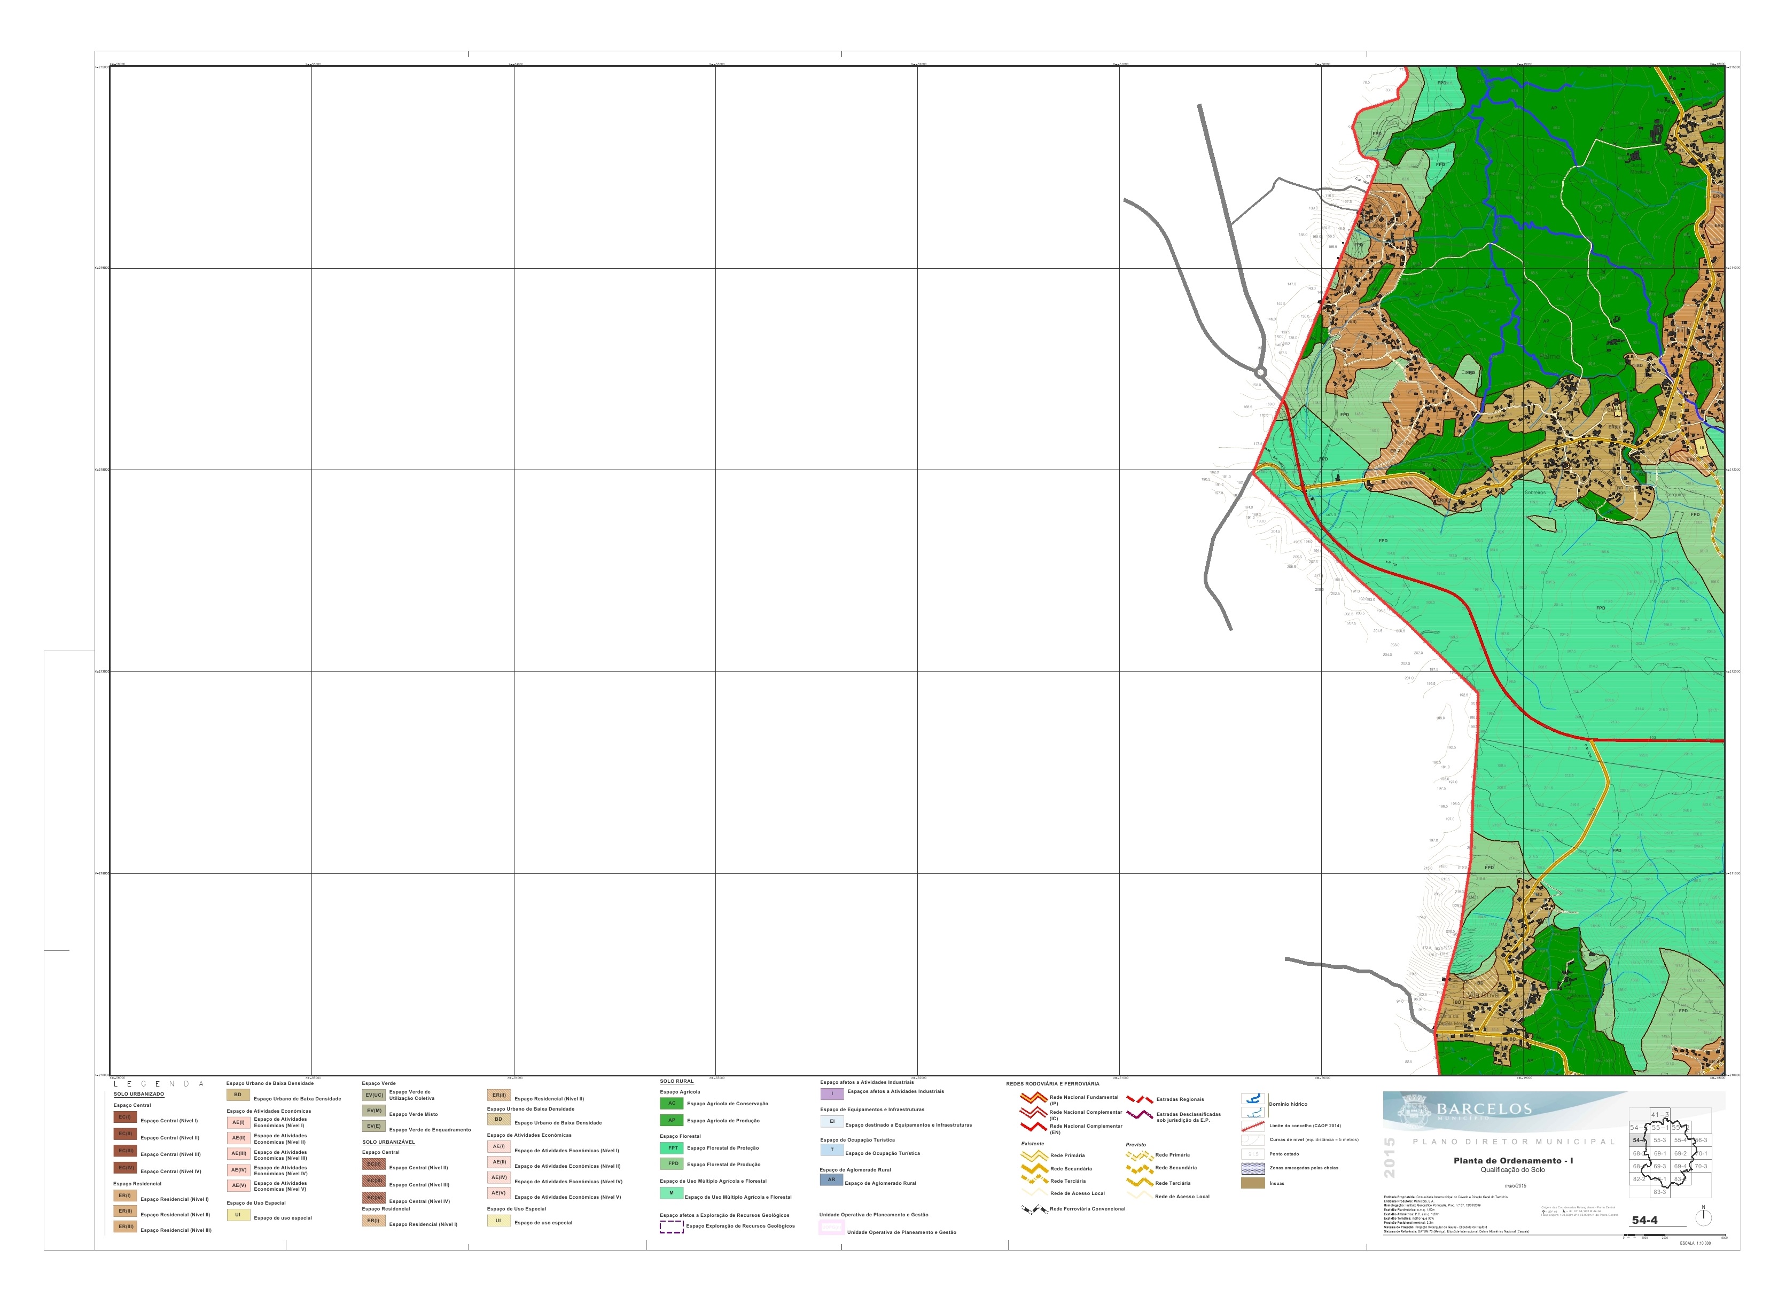The height and width of the screenshot is (1297, 1778).
Task: Click the north arrow compass symbol
Action: click(1703, 1217)
